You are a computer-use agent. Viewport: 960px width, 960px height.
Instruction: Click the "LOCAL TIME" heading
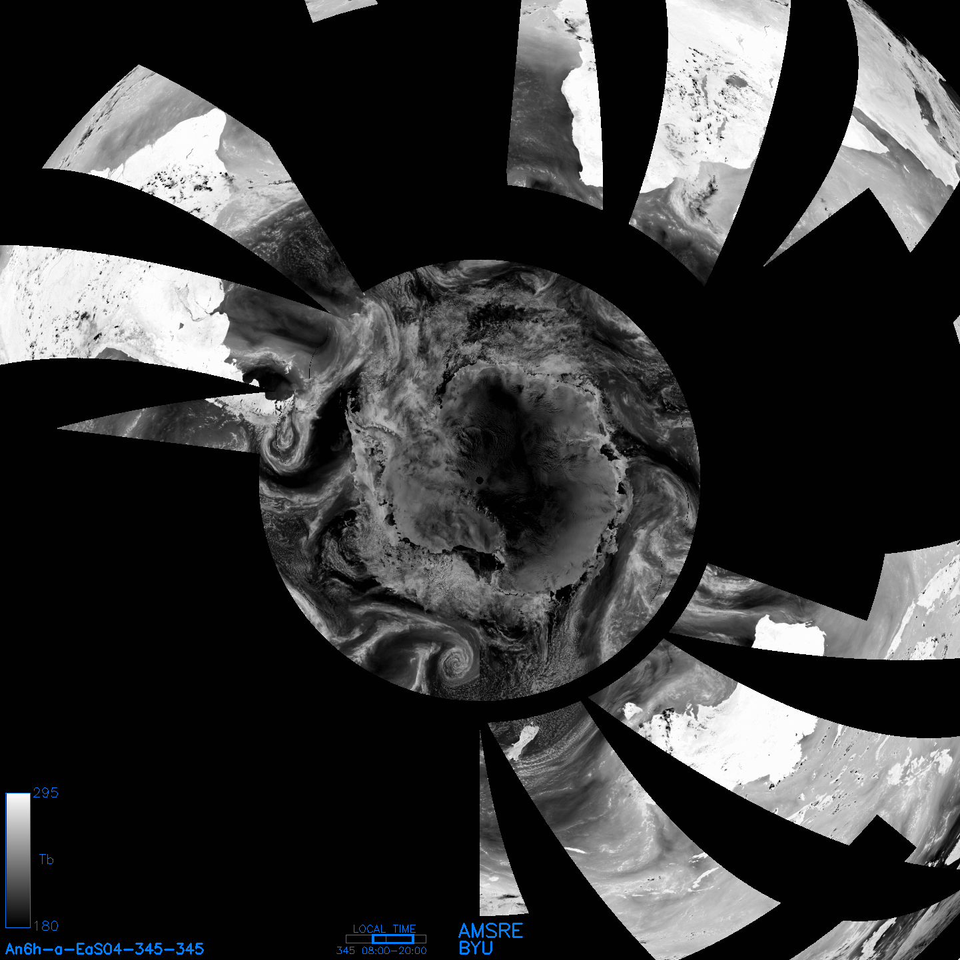[384, 929]
